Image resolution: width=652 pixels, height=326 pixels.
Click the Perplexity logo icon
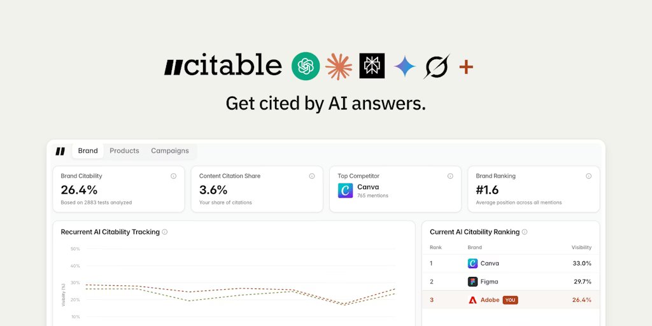tap(372, 66)
